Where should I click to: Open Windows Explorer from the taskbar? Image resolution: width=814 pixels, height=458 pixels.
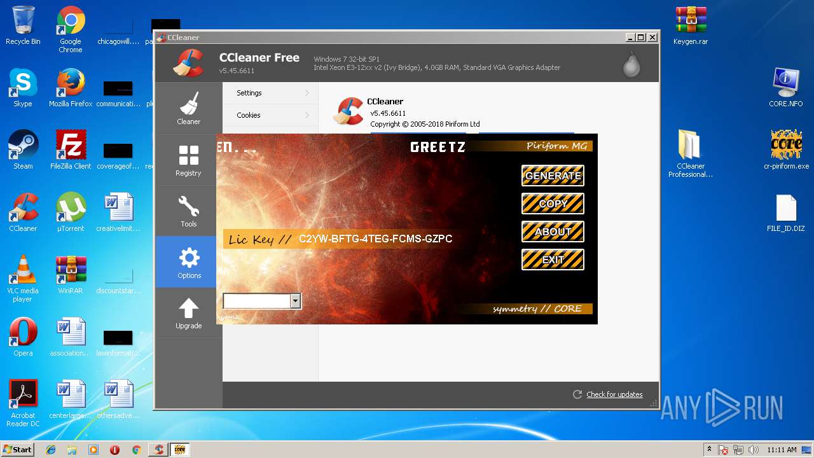[72, 450]
